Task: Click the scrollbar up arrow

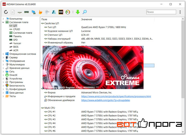Action: click(183, 19)
